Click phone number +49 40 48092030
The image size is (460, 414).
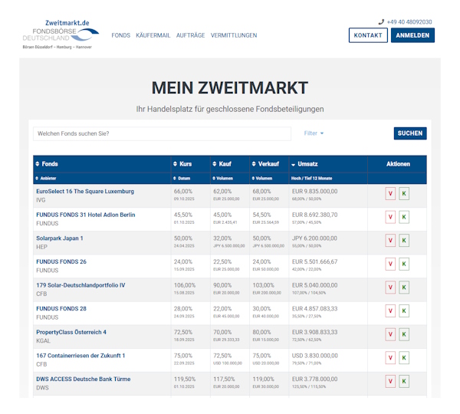click(409, 22)
